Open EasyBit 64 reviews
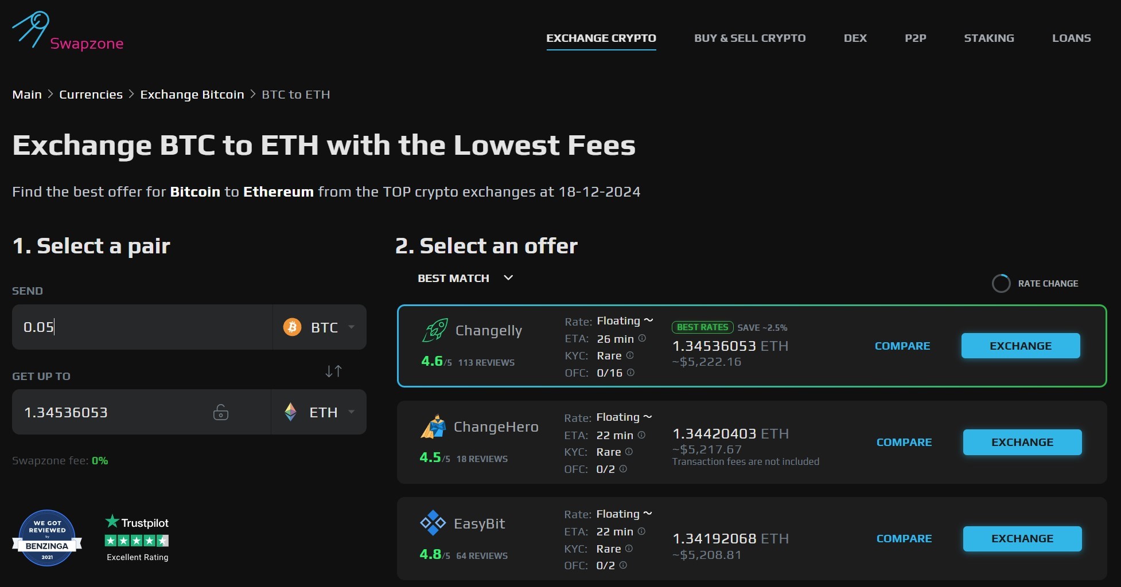The width and height of the screenshot is (1121, 587). [482, 556]
